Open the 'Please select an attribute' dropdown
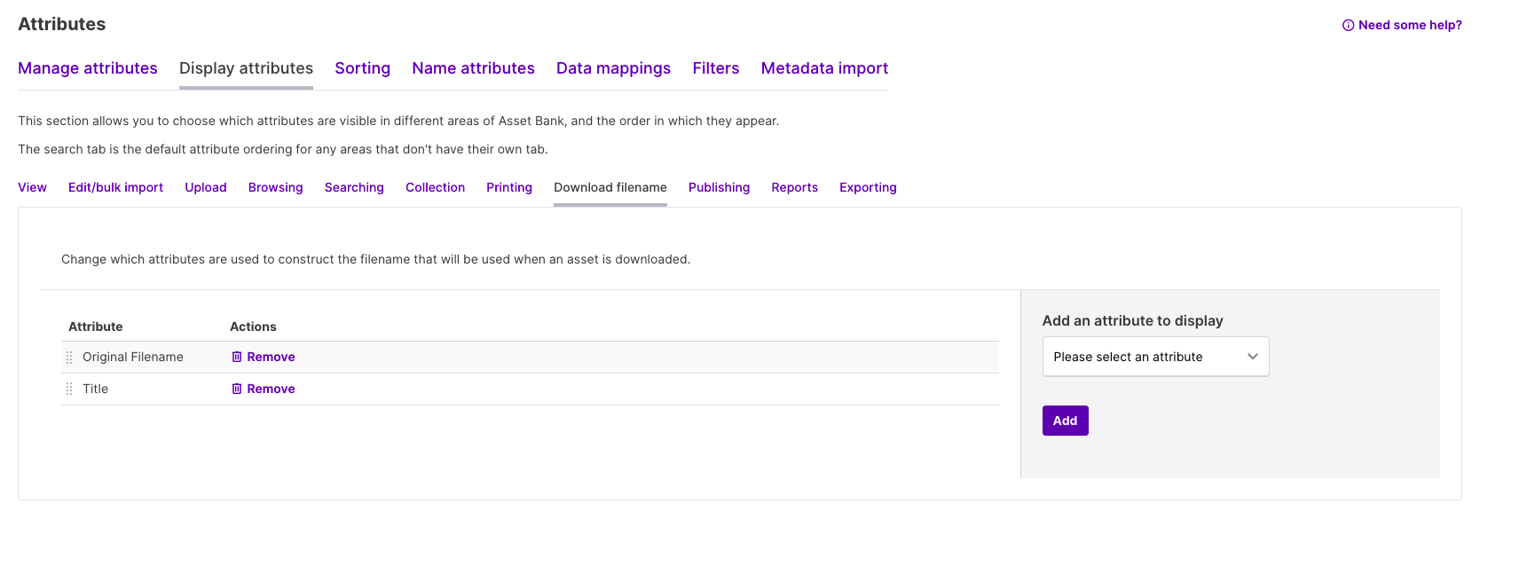Image resolution: width=1535 pixels, height=567 pixels. coord(1155,357)
